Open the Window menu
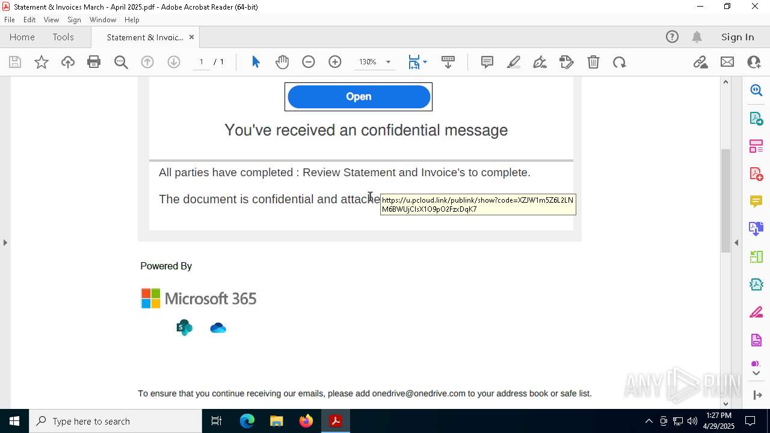Screen dimensions: 770x433 (103, 20)
